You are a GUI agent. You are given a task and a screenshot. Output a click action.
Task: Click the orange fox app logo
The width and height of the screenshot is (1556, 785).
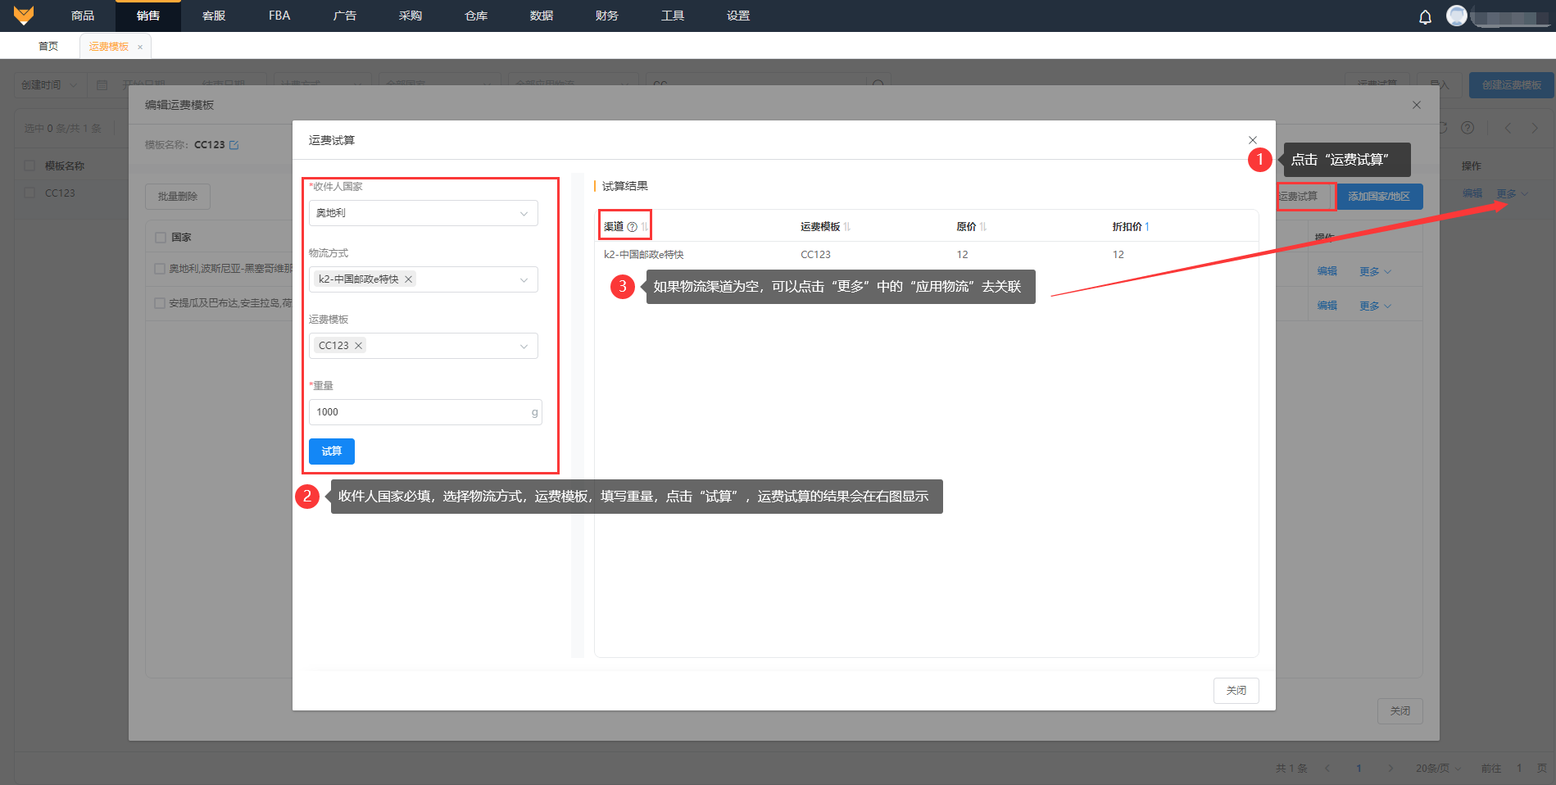pos(24,16)
